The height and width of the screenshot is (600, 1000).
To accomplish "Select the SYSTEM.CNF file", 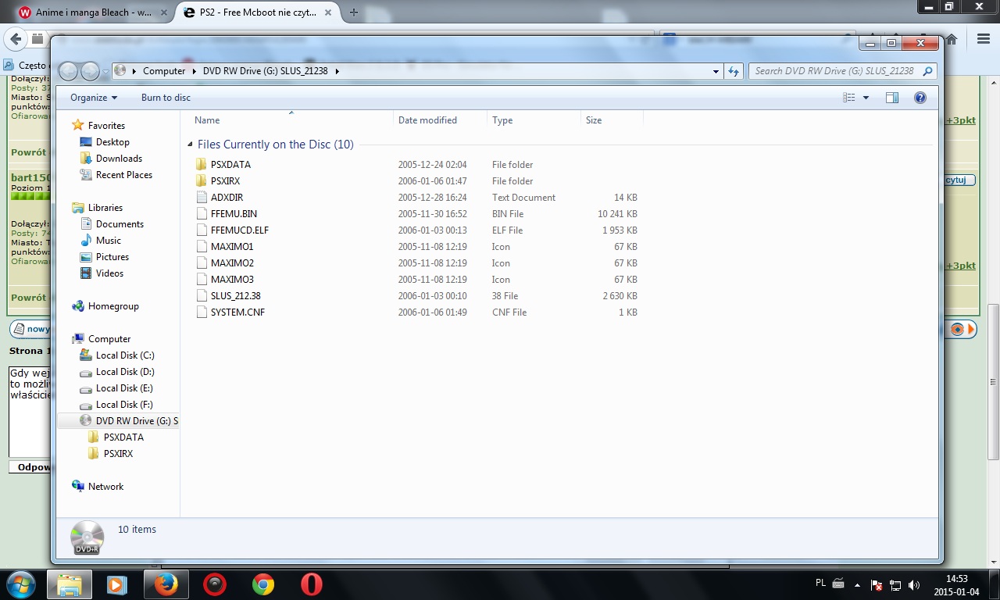I will [237, 312].
